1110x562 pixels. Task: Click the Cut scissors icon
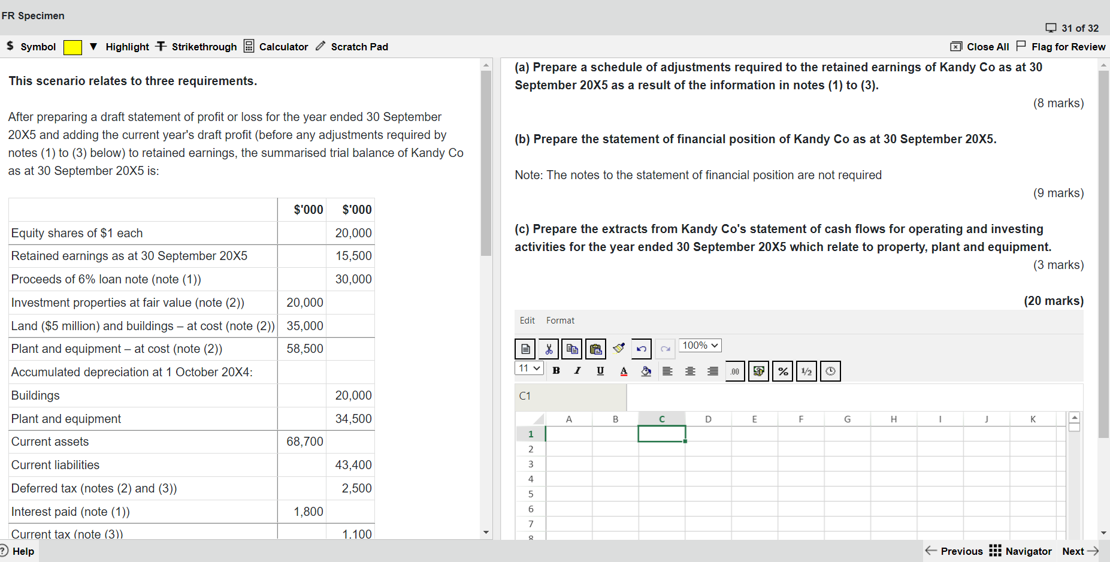[x=549, y=349]
